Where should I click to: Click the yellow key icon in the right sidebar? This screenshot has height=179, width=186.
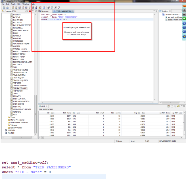184,37
